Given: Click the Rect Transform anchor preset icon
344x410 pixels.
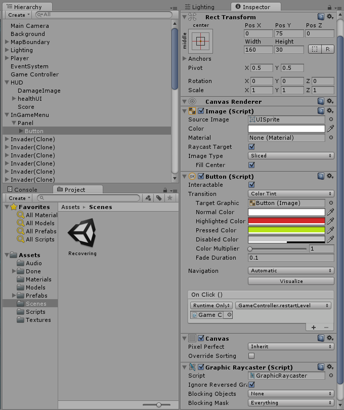Looking at the screenshot, I should pyautogui.click(x=201, y=41).
